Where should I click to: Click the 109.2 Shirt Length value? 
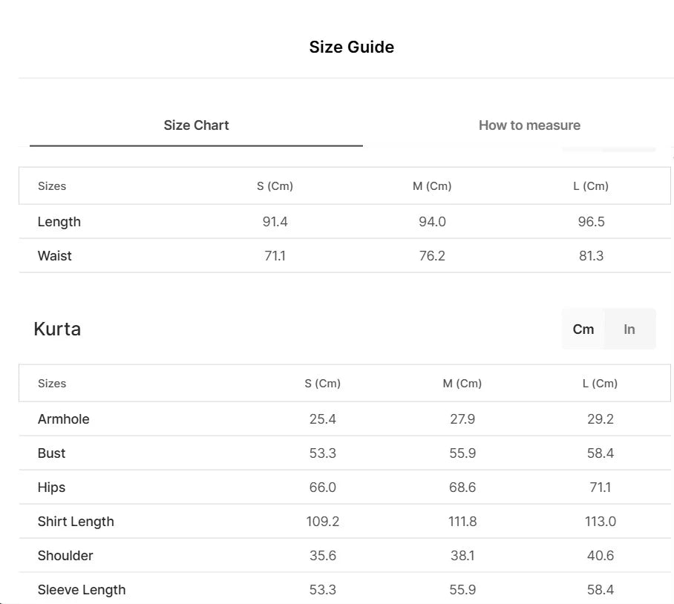pyautogui.click(x=322, y=522)
